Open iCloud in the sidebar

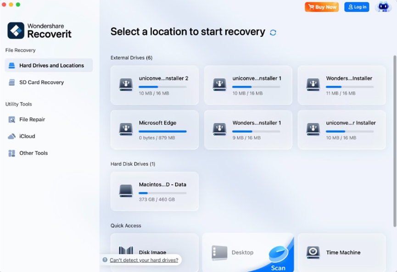click(27, 136)
